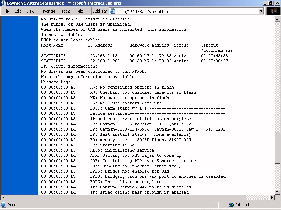
Task: Click the Internet Explorer title bar icon
Action: 3,3
